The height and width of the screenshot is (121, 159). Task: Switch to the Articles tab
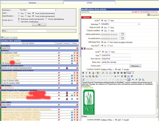89,3
